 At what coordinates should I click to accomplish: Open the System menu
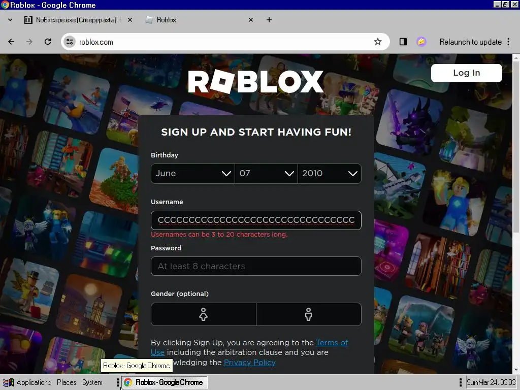[x=92, y=382]
